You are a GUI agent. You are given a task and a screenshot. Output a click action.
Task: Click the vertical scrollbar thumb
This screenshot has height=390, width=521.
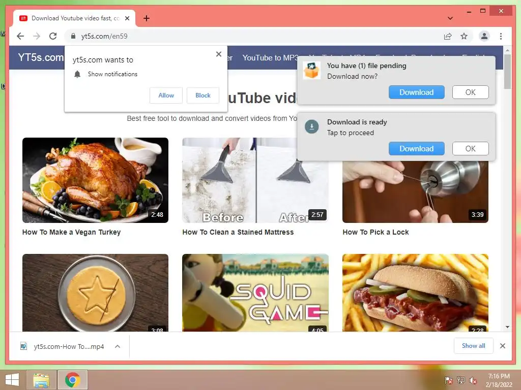point(507,72)
